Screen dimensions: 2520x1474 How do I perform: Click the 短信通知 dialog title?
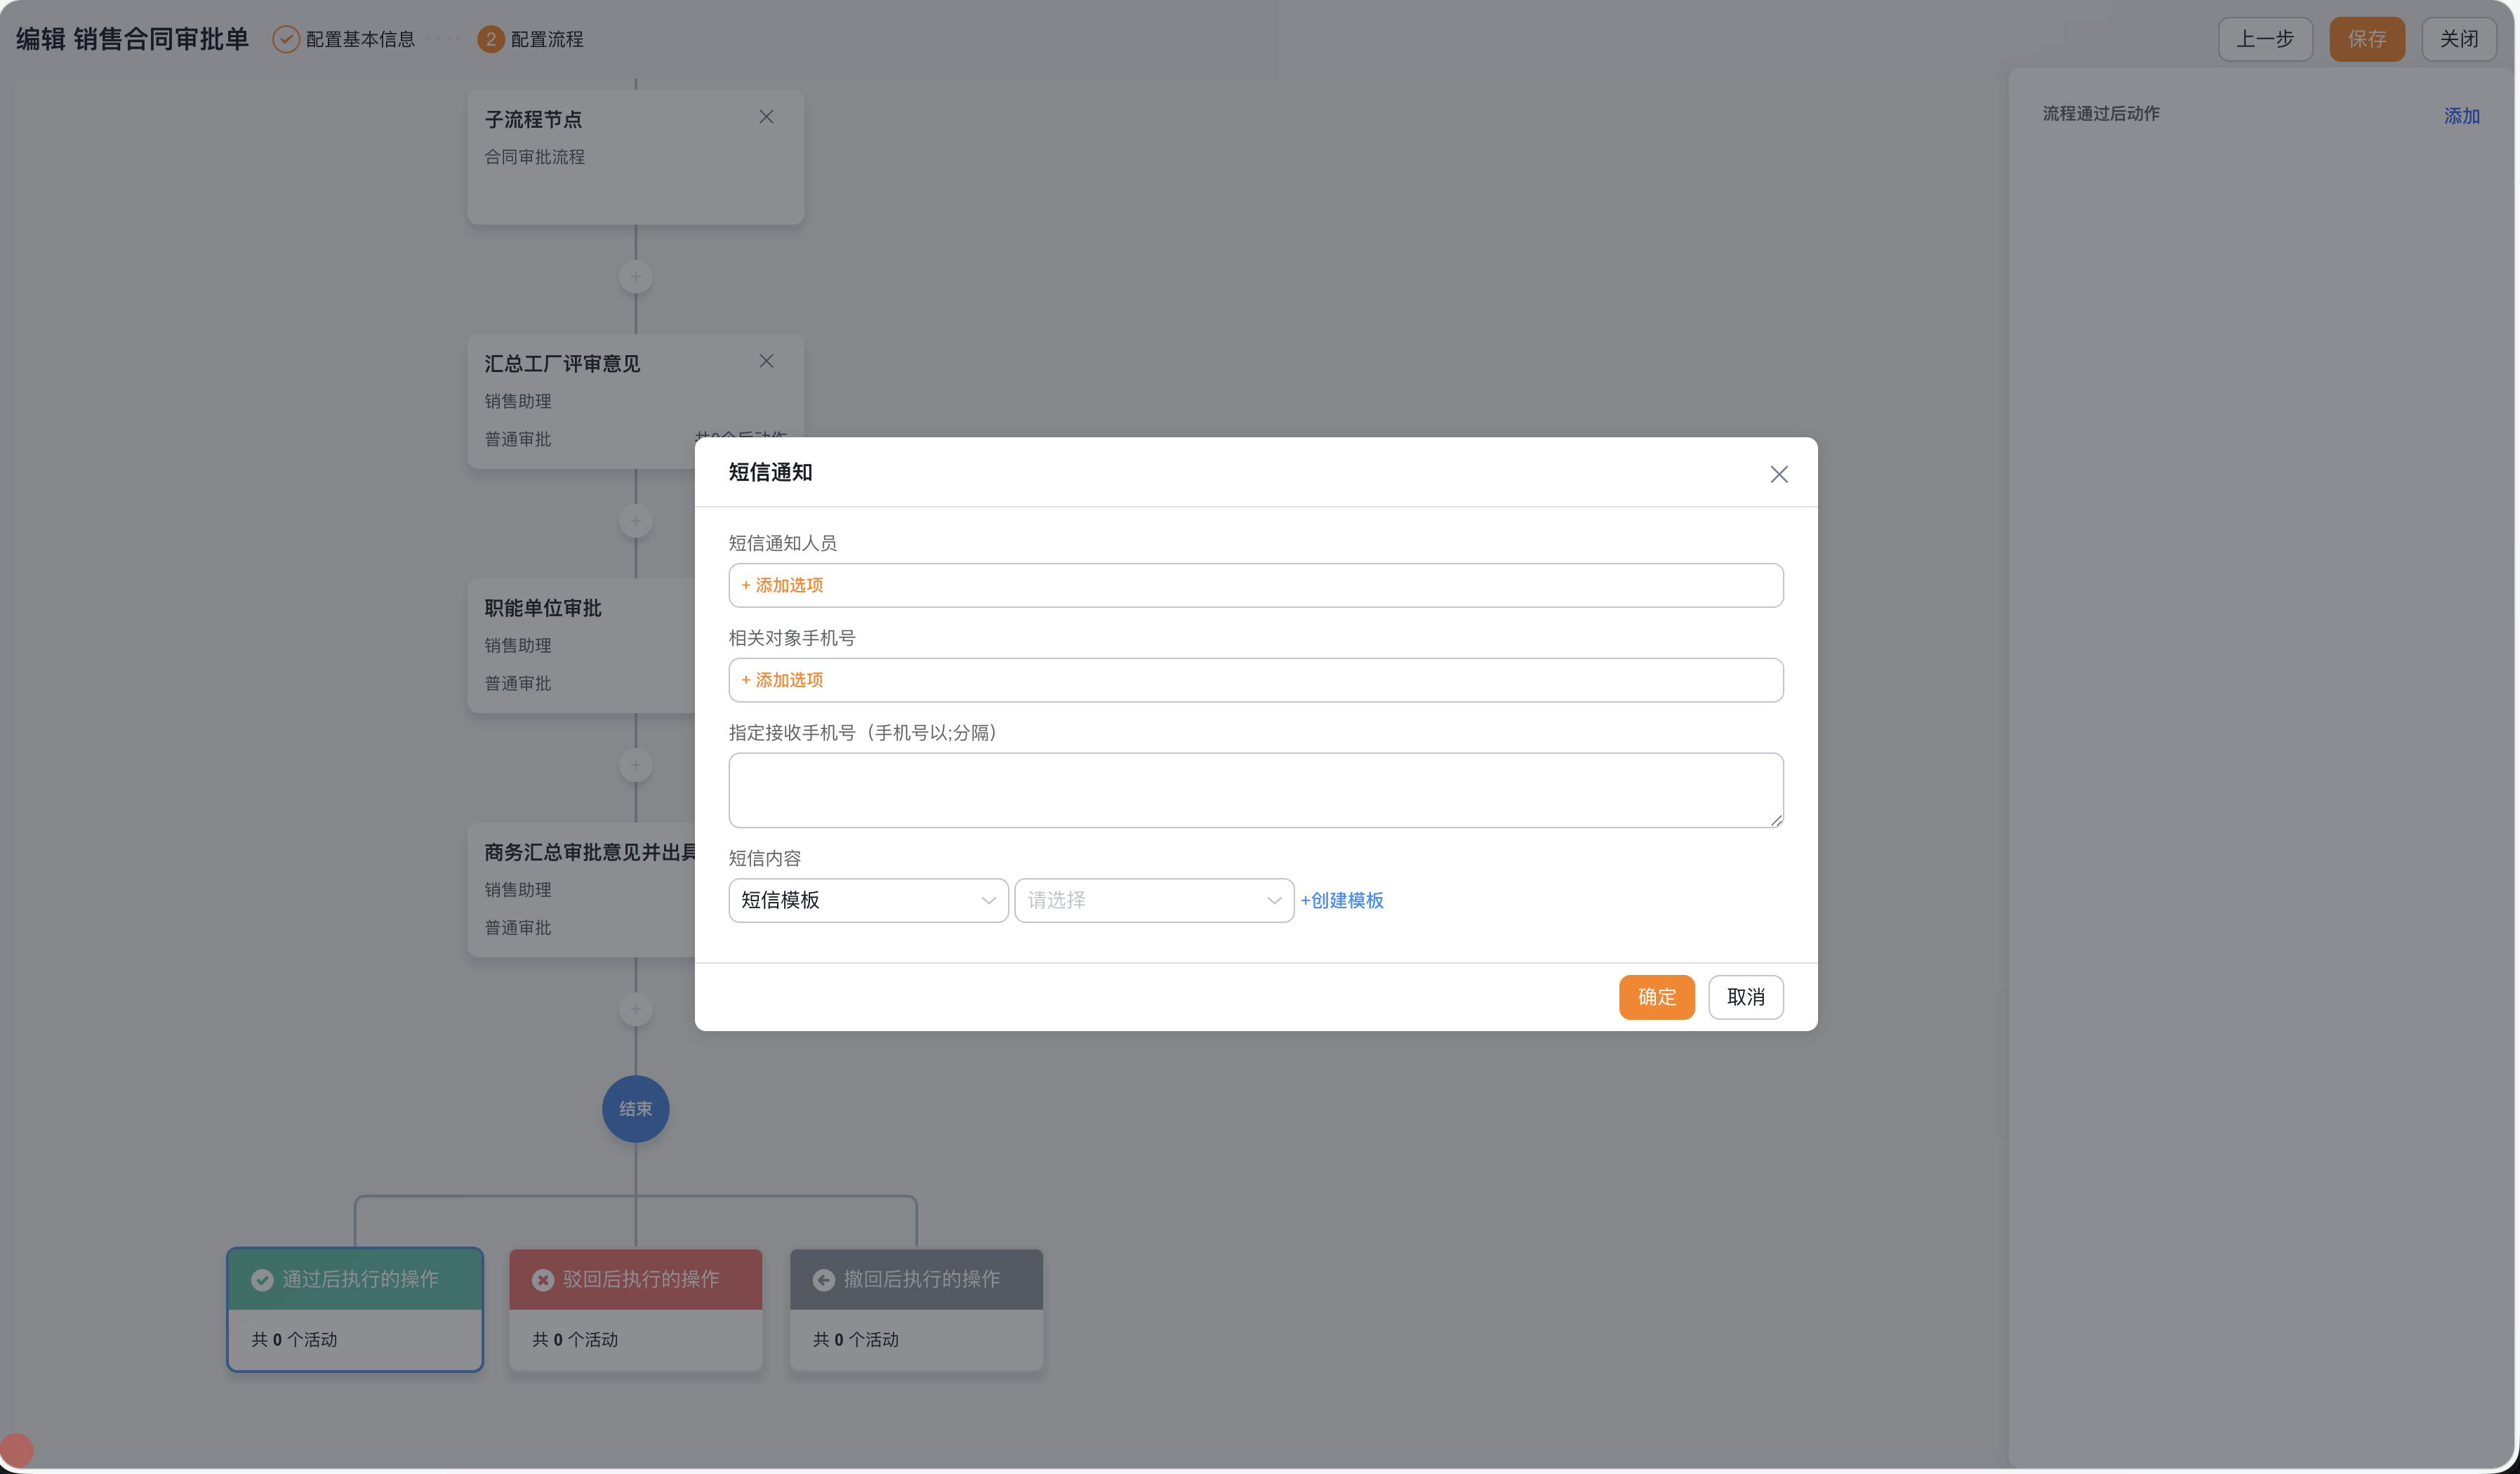[770, 472]
